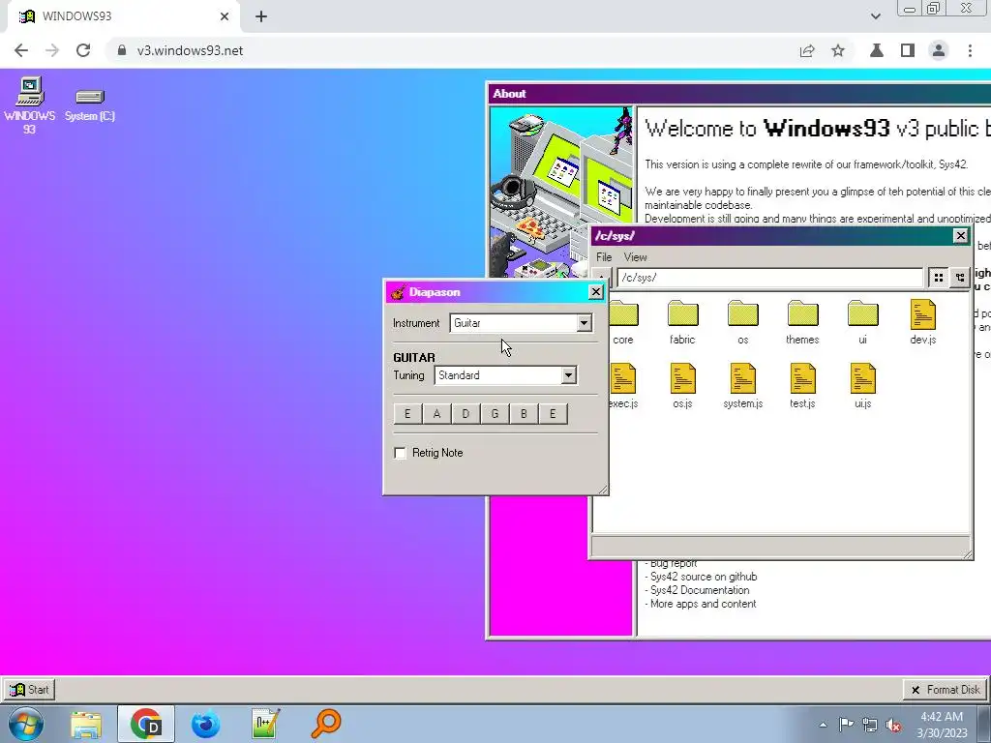Play the G string note
991x743 pixels.
tap(495, 414)
